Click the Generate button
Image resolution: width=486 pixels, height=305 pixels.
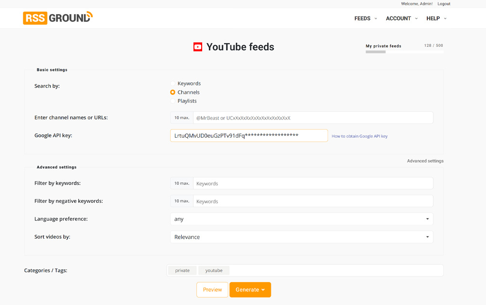250,290
